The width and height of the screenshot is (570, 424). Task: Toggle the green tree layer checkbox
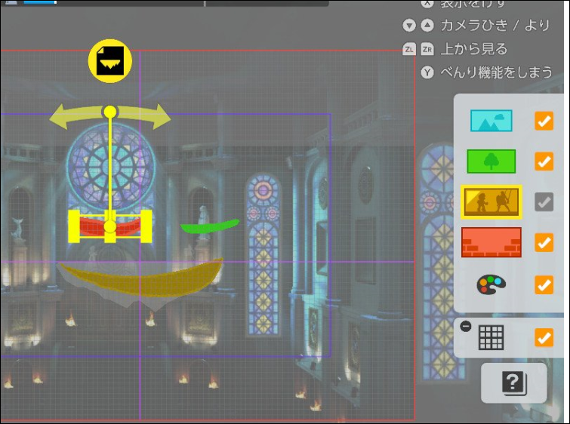pos(544,161)
